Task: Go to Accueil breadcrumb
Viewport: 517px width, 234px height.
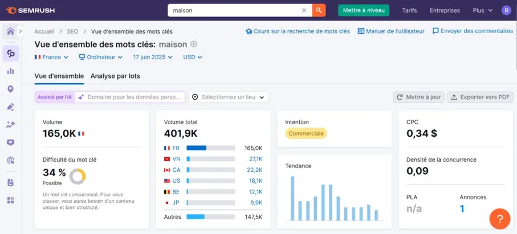Action: (44, 31)
